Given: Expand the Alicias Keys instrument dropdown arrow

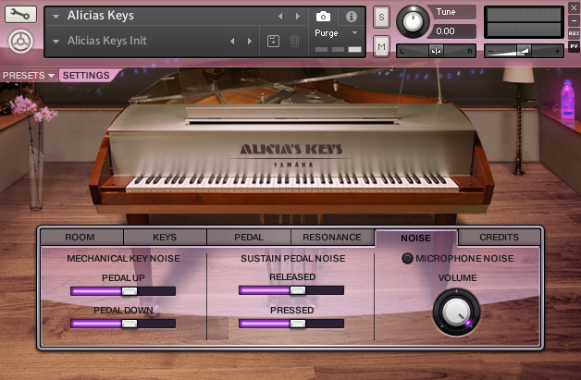Looking at the screenshot, I should point(56,17).
